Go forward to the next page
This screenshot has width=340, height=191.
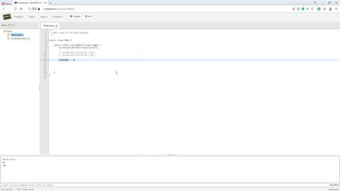[x=10, y=9]
